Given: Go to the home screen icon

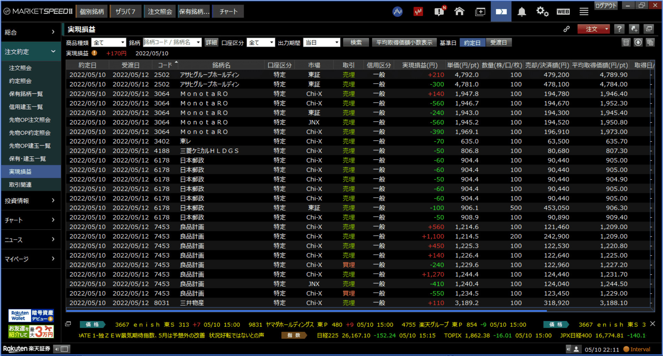Looking at the screenshot, I should tap(459, 11).
